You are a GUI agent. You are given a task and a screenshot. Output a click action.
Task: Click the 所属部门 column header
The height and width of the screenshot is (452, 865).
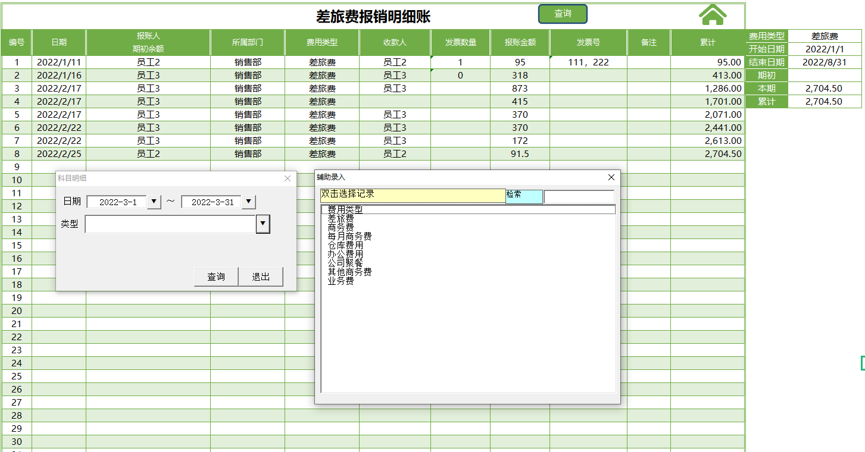248,42
